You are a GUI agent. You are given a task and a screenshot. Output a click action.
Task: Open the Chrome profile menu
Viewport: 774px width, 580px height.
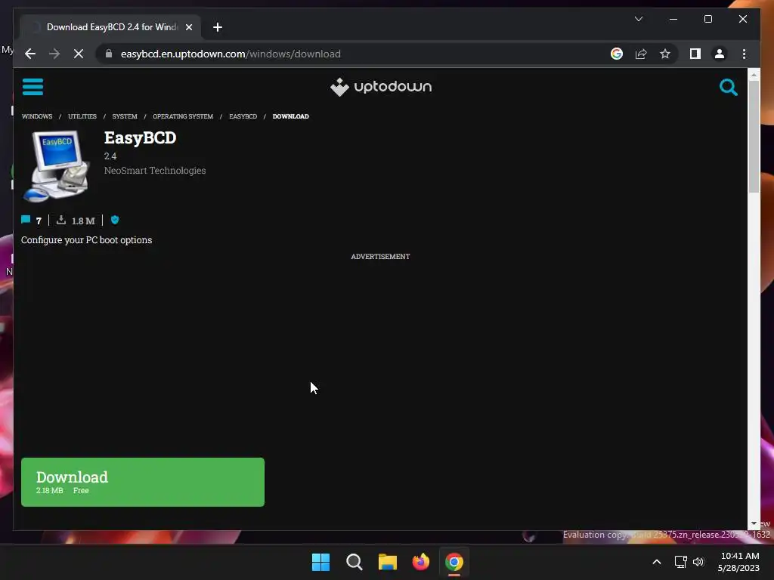(720, 54)
